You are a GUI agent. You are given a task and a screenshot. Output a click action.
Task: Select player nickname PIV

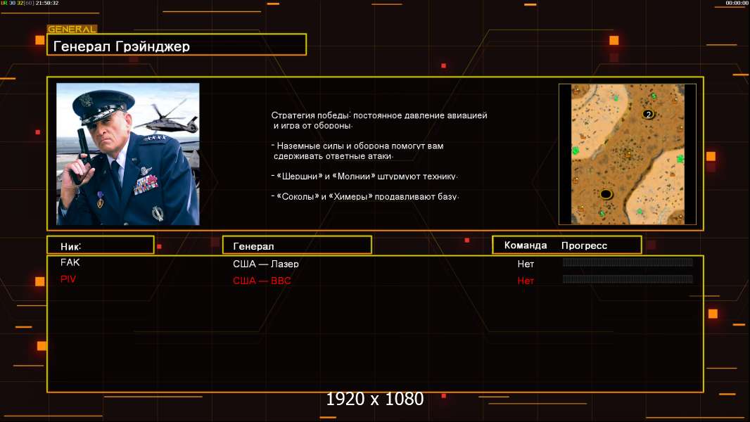pos(68,279)
